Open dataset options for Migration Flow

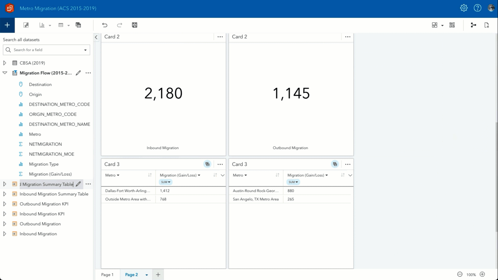88,73
